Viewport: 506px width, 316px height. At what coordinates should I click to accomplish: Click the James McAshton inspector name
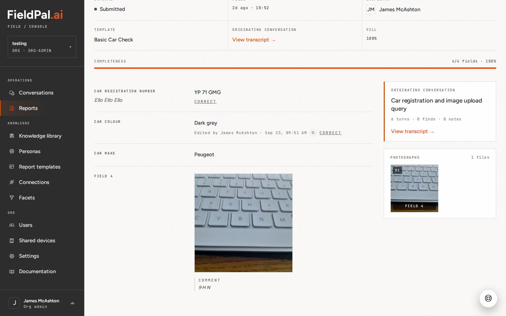click(x=400, y=9)
